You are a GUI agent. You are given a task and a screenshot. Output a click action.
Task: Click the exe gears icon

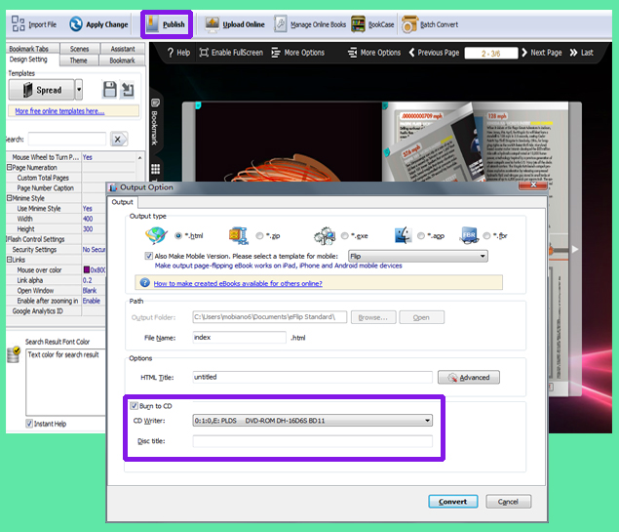(x=325, y=235)
